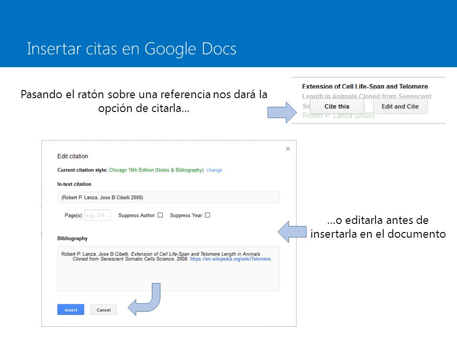Click caption starting 'Pasando el ratón sobre una referencia'

144,101
